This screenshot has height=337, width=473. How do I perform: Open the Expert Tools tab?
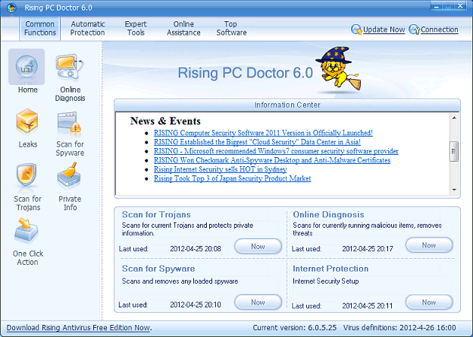136,28
